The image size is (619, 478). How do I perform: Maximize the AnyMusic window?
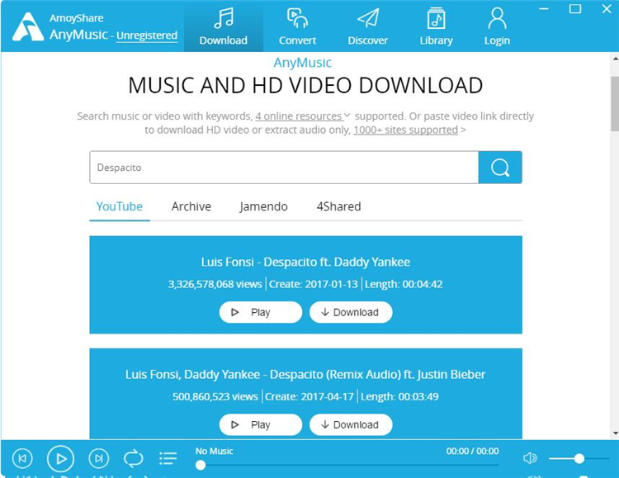575,9
